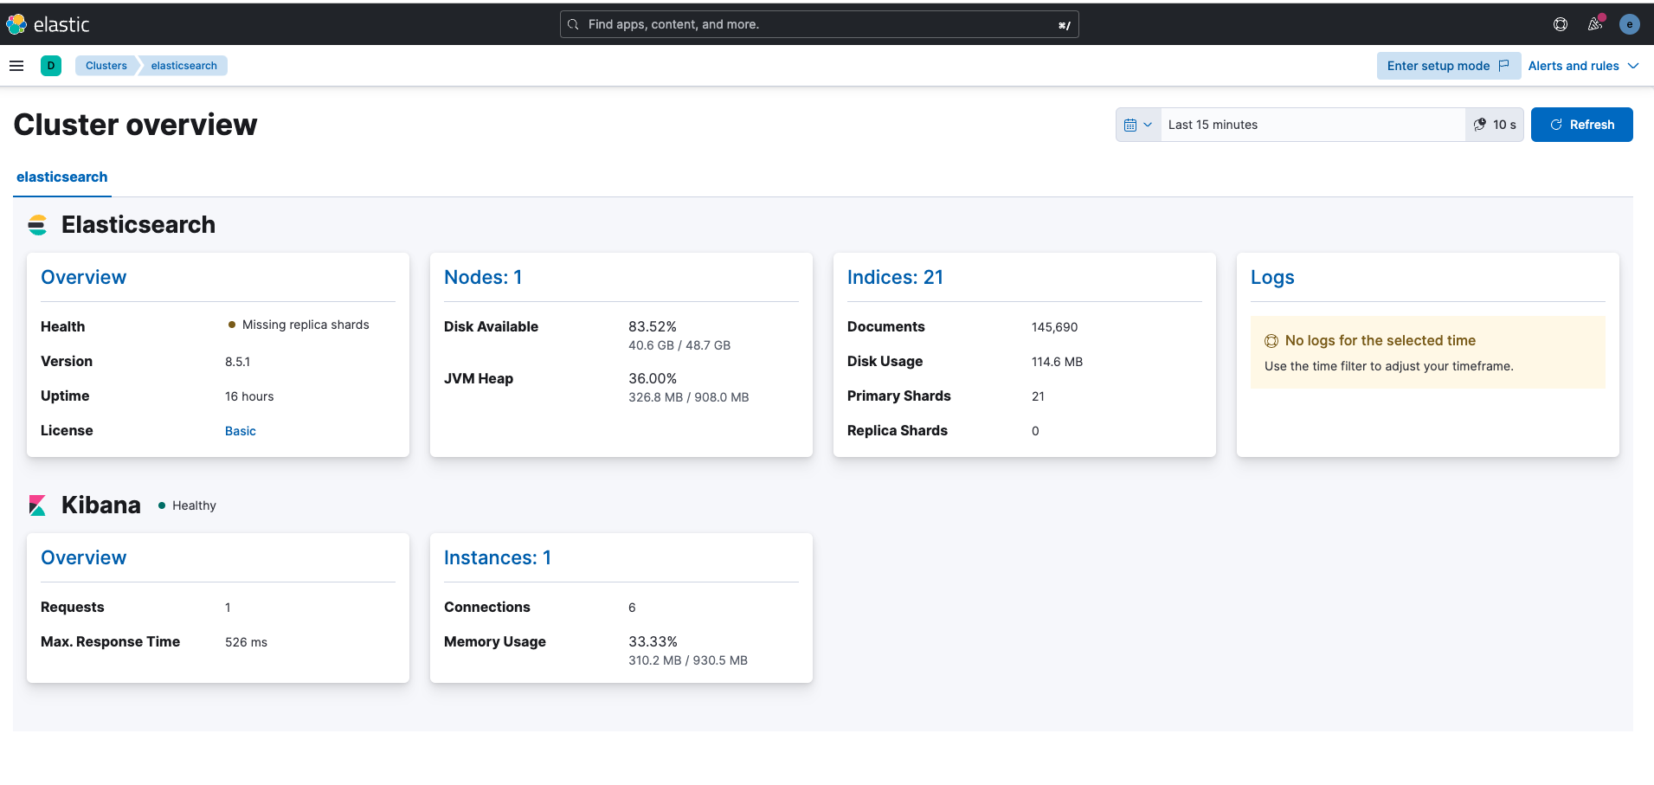Click Disk Usage 114.6 MB value
Image resolution: width=1654 pixels, height=785 pixels.
pos(1057,362)
